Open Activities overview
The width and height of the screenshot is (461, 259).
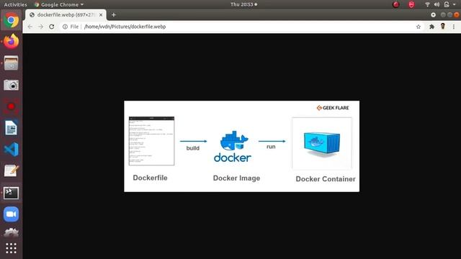point(15,4)
